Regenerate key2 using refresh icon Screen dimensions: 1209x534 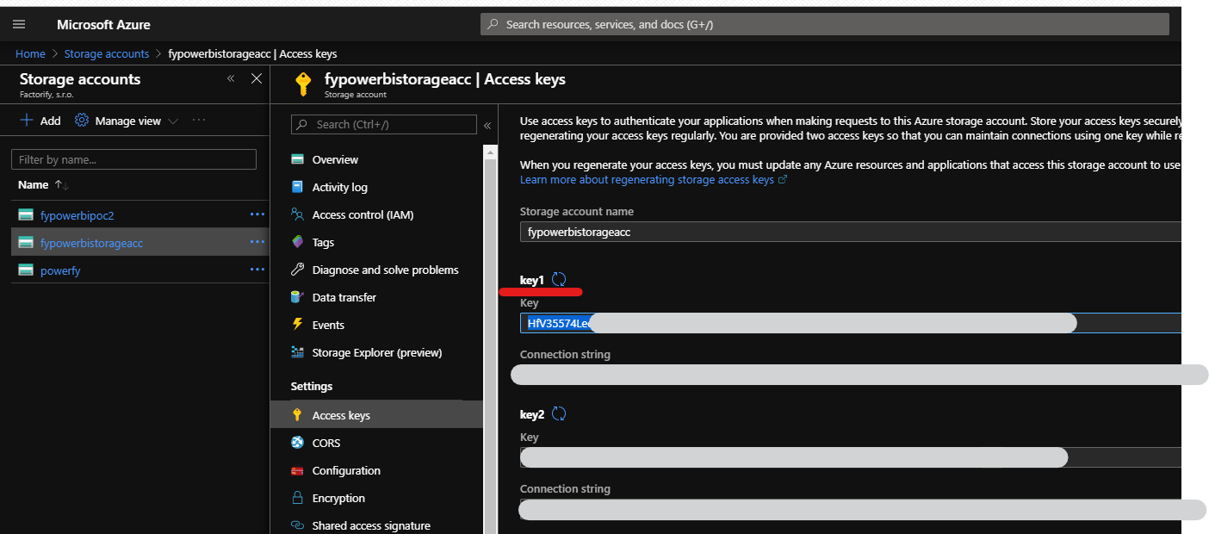click(x=559, y=413)
